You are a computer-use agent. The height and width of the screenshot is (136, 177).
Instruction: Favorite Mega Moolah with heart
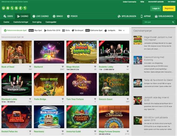tap(95, 67)
